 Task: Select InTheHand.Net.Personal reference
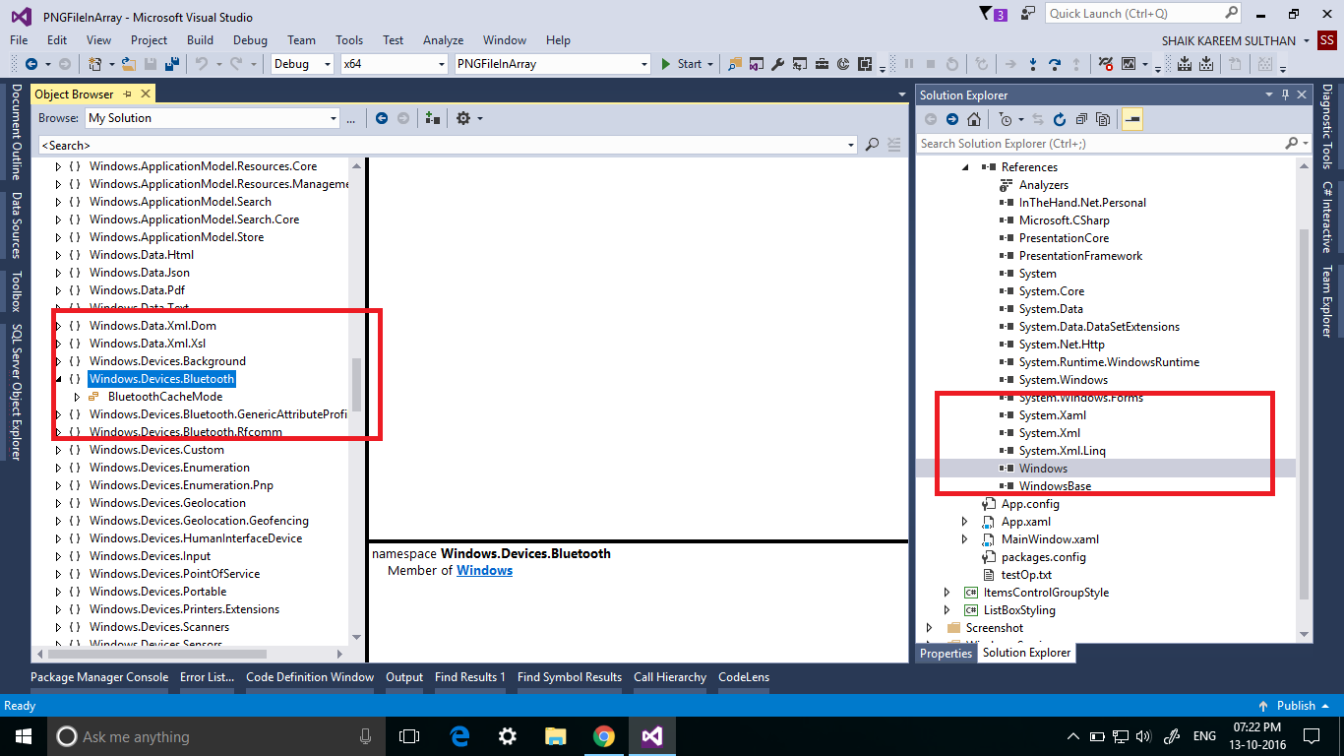pyautogui.click(x=1082, y=203)
